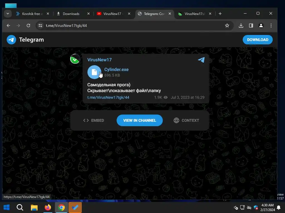
Task: Close the last VirusNew17 tab
Action: 210,14
